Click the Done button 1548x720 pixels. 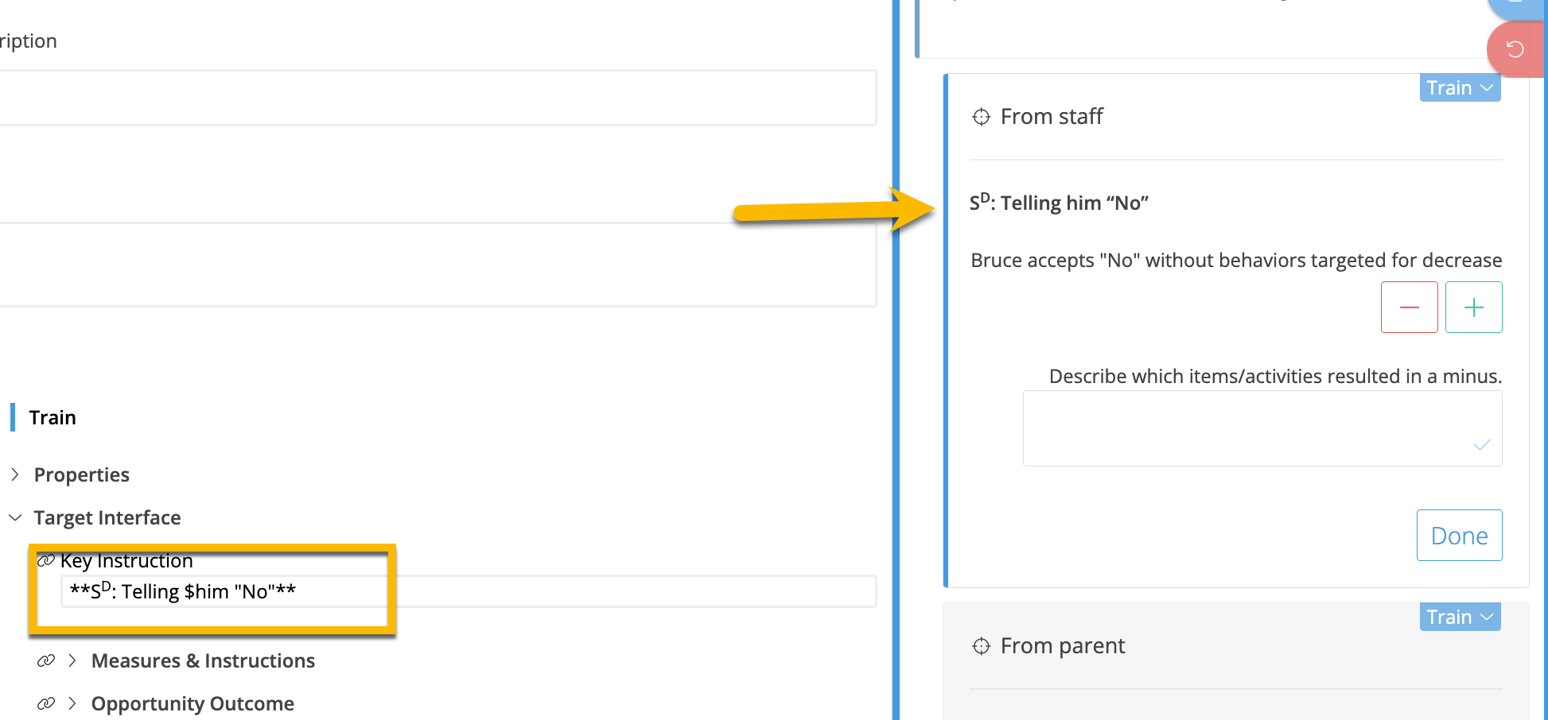pos(1459,536)
